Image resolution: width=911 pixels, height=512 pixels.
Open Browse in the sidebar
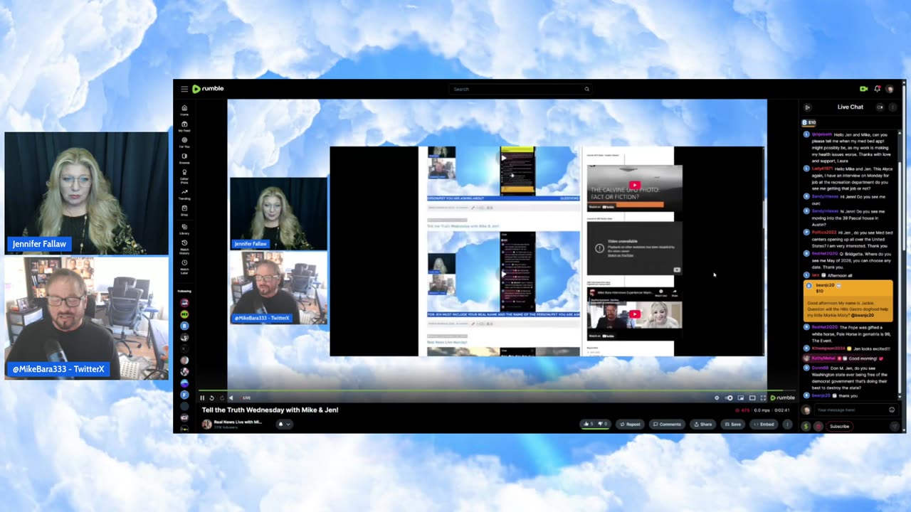[184, 158]
